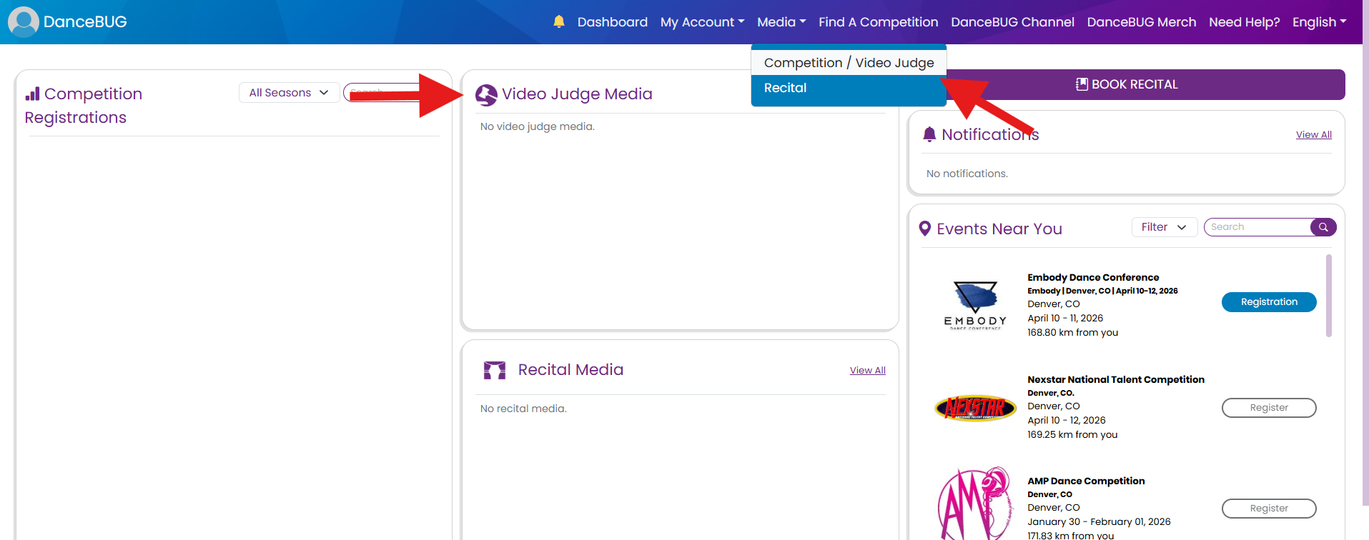This screenshot has height=540, width=1369.
Task: Click the Nexstar competition logo
Action: click(x=975, y=408)
